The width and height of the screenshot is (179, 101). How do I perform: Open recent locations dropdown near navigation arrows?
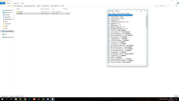[x=7, y=6]
